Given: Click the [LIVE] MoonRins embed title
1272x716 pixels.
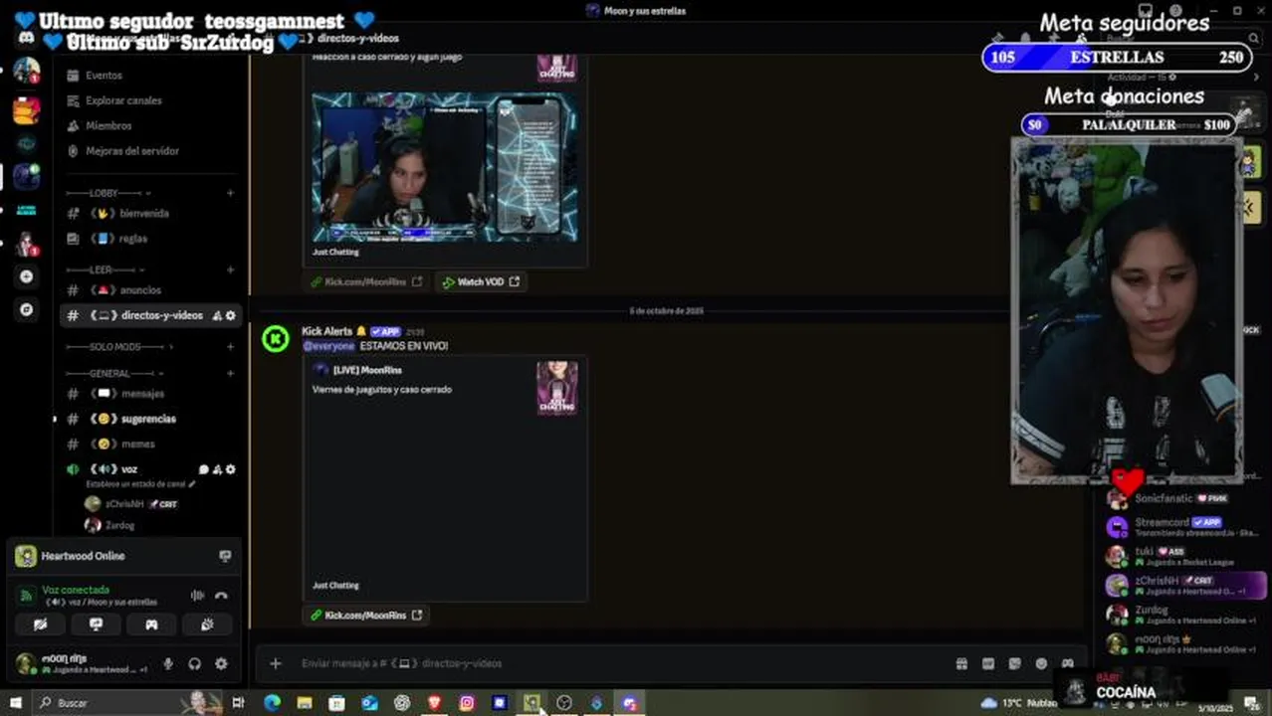Looking at the screenshot, I should 367,370.
